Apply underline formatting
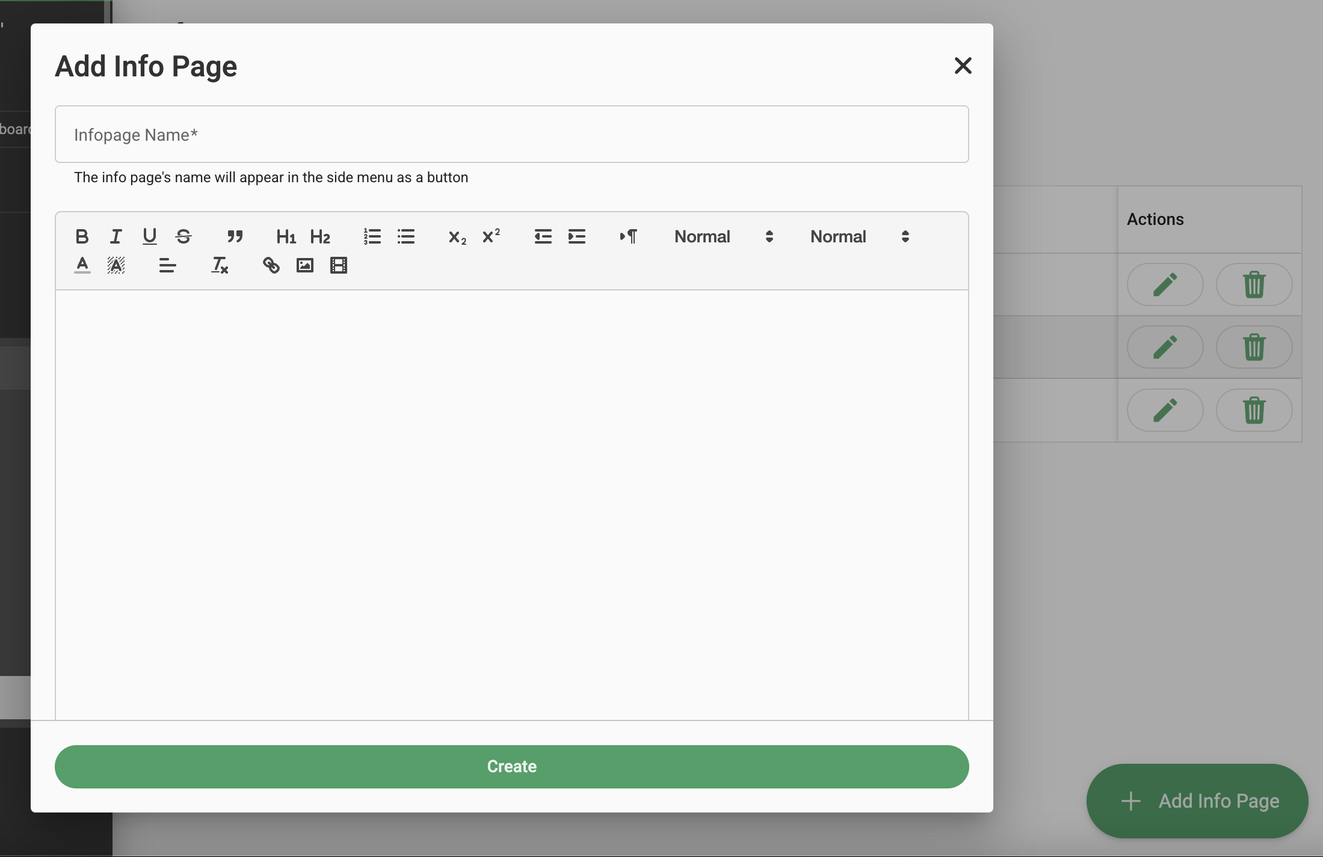Image resolution: width=1323 pixels, height=857 pixels. 150,236
